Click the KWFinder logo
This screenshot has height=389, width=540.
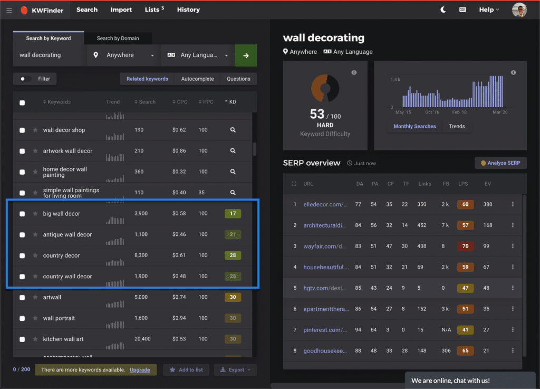pyautogui.click(x=42, y=10)
